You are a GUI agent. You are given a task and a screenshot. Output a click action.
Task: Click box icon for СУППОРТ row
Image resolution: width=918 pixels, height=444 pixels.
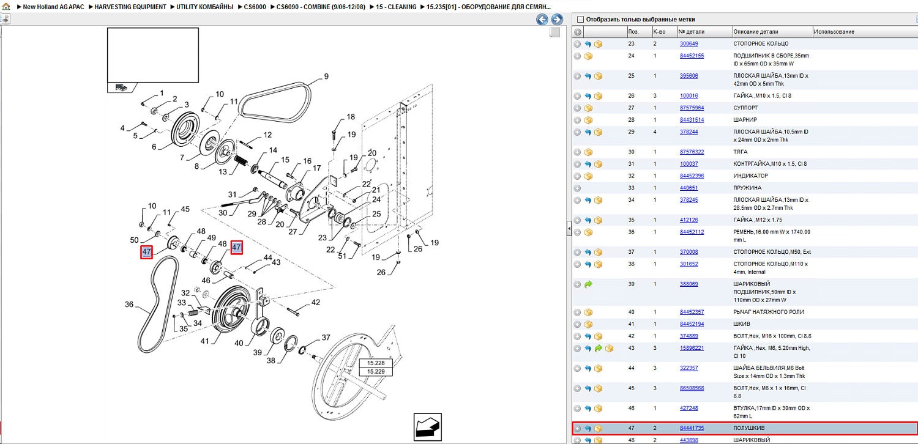click(588, 108)
